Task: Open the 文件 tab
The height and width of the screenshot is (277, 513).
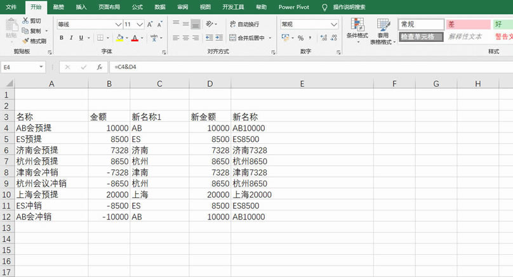Action: pyautogui.click(x=11, y=7)
